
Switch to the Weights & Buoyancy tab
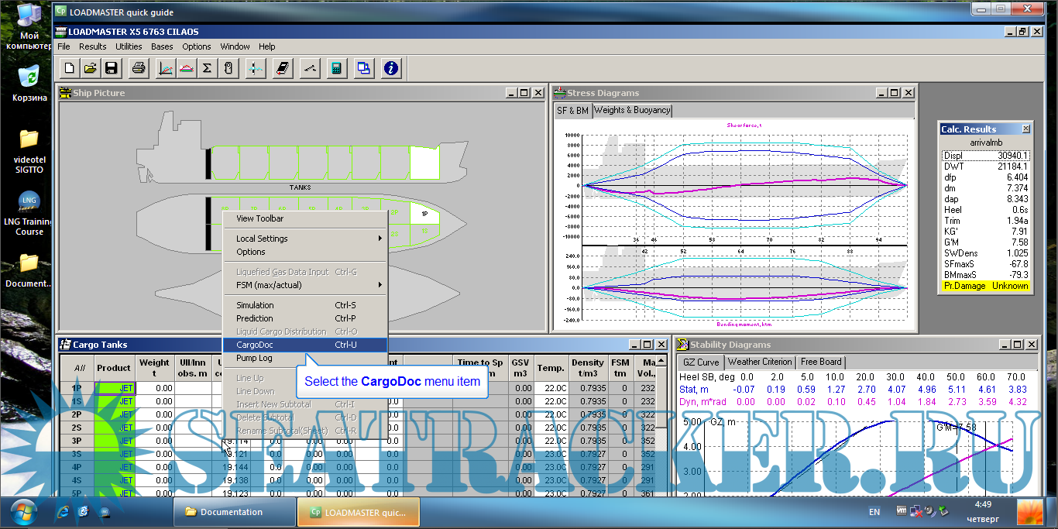632,111
